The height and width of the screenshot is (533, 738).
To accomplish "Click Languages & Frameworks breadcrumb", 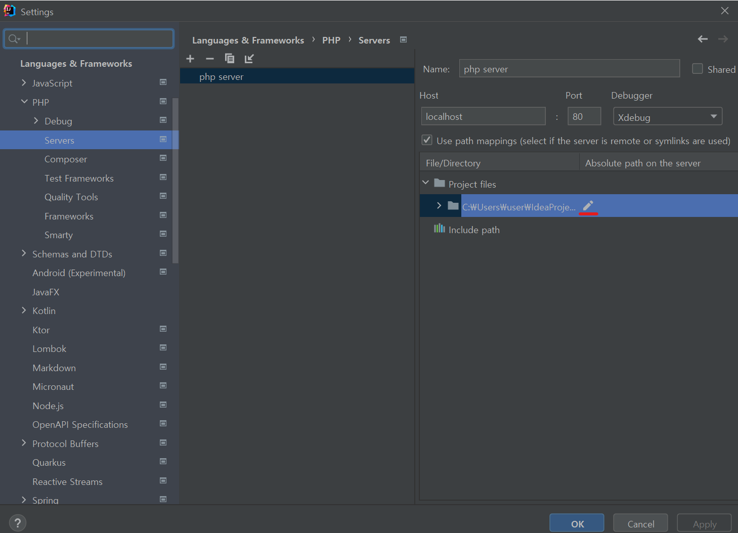I will [248, 40].
